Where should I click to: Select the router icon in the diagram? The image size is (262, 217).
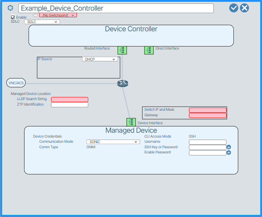[122, 83]
